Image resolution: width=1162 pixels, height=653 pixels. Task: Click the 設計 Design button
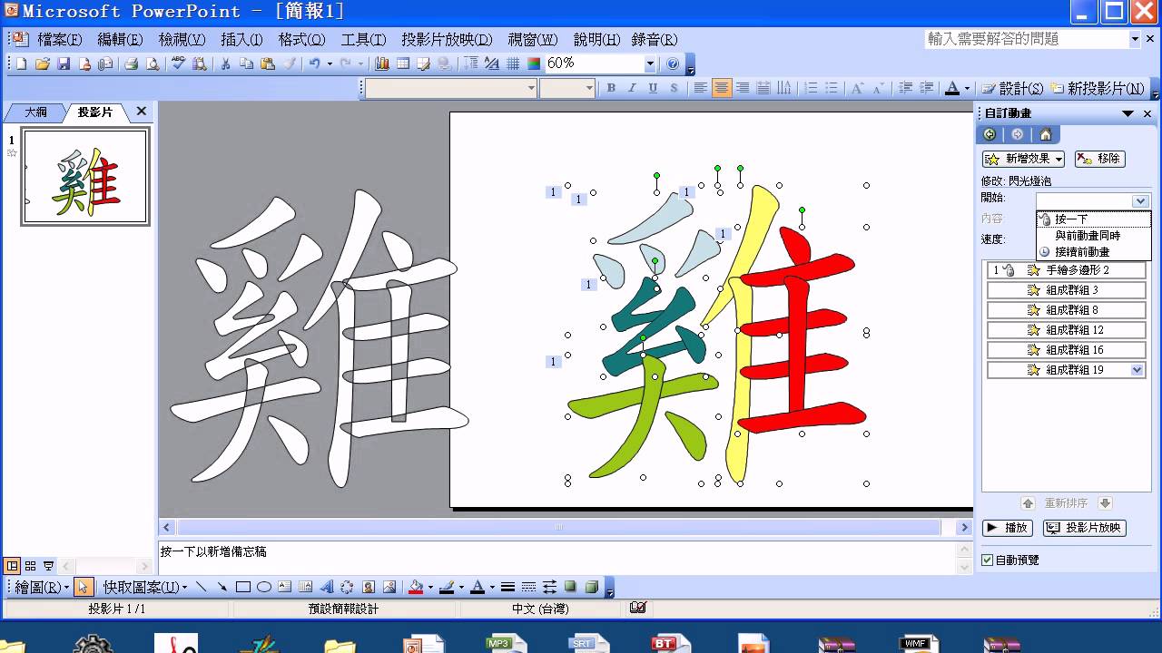point(1012,88)
